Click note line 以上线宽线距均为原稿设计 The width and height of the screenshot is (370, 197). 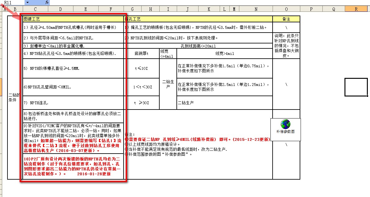click(152, 144)
